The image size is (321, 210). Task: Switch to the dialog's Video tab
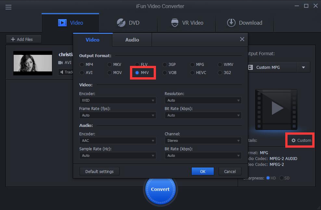pyautogui.click(x=93, y=40)
